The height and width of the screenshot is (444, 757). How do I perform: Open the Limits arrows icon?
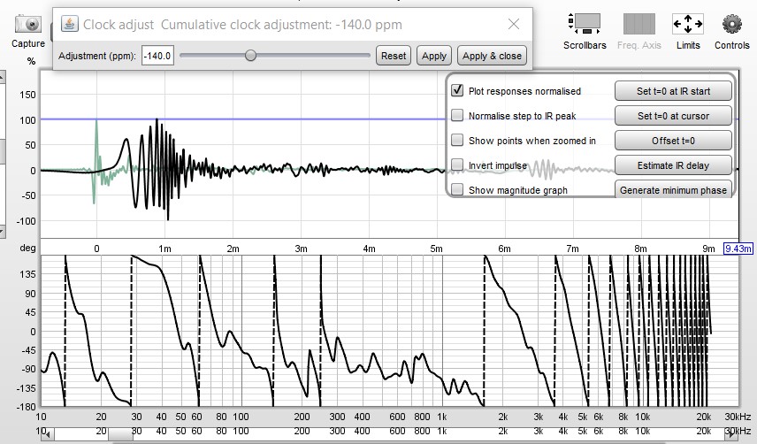(687, 24)
